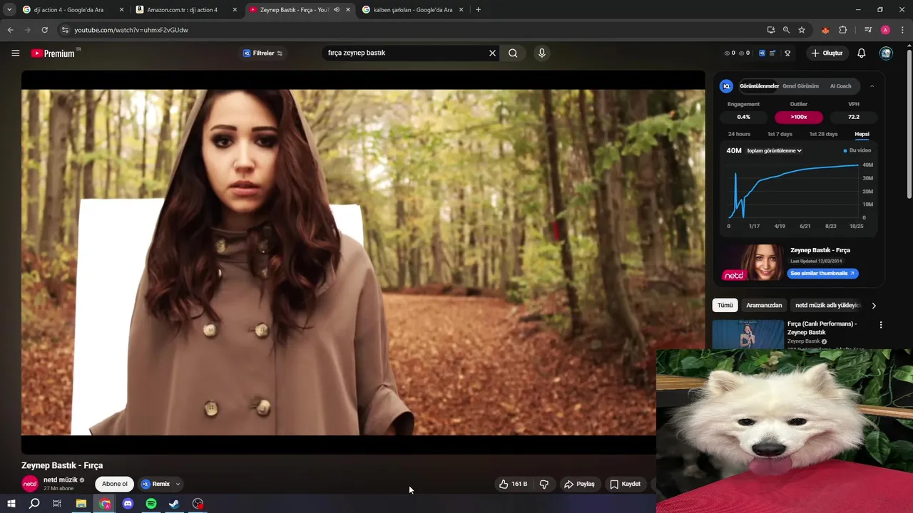The height and width of the screenshot is (513, 913).
Task: Mute the Zeynep Bastık tab audio icon
Action: click(x=337, y=10)
